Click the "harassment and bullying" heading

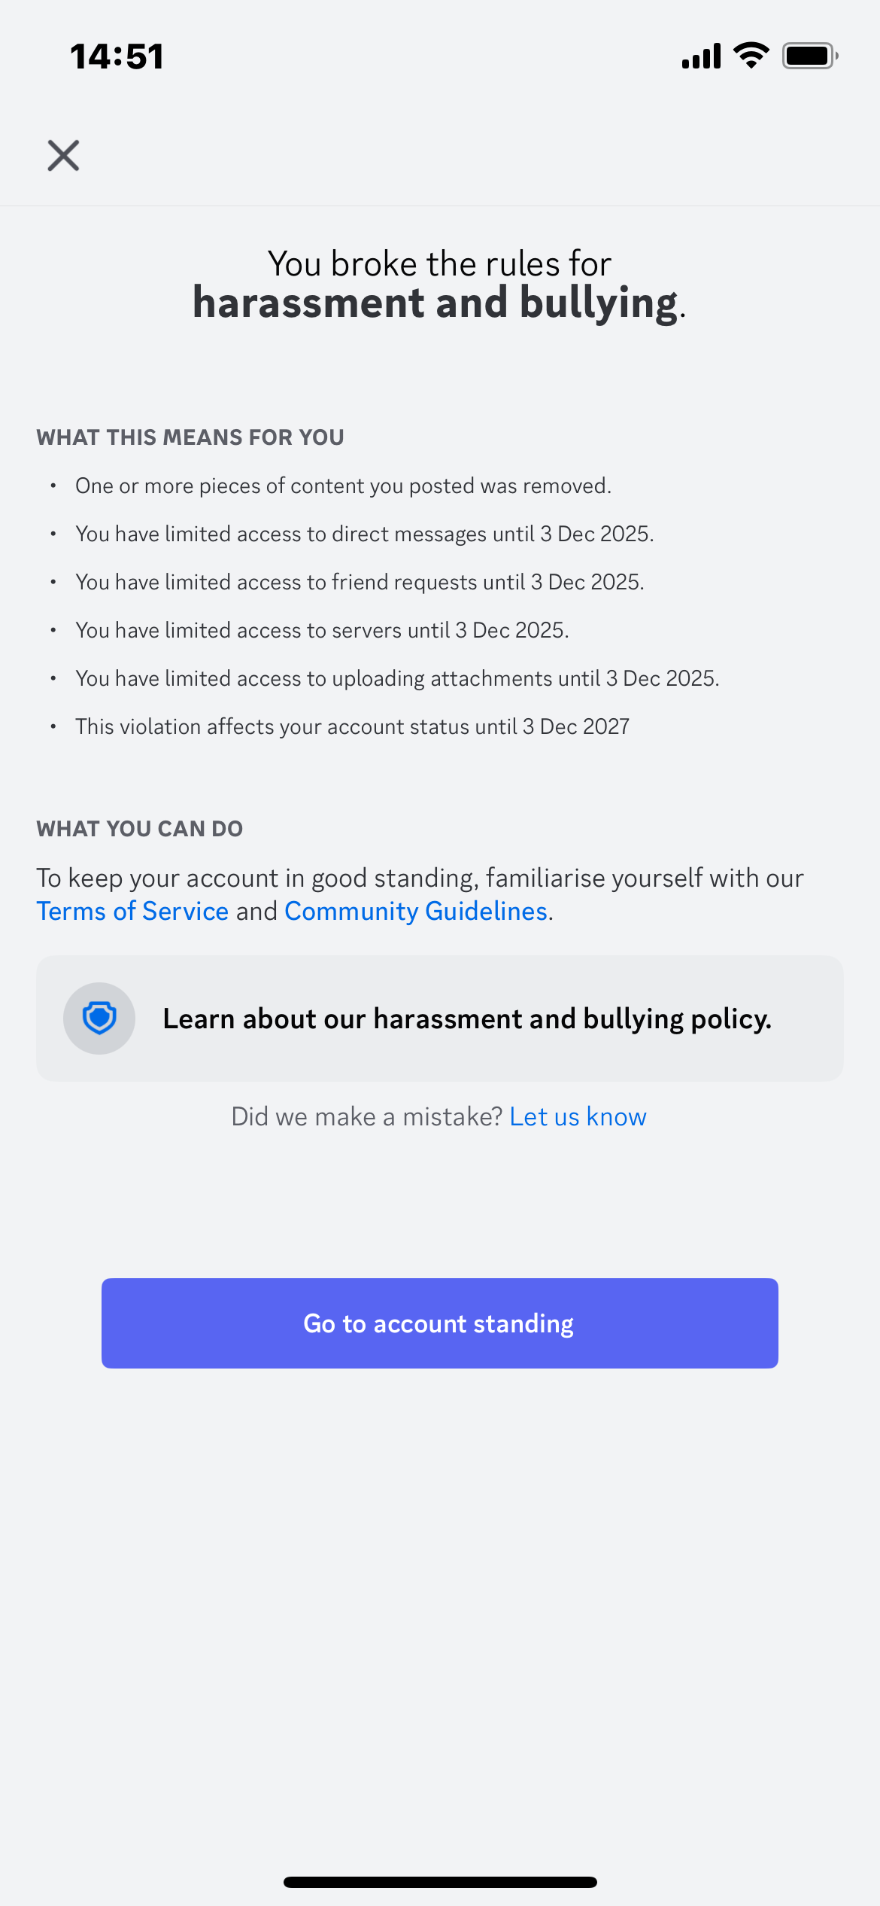pos(436,303)
